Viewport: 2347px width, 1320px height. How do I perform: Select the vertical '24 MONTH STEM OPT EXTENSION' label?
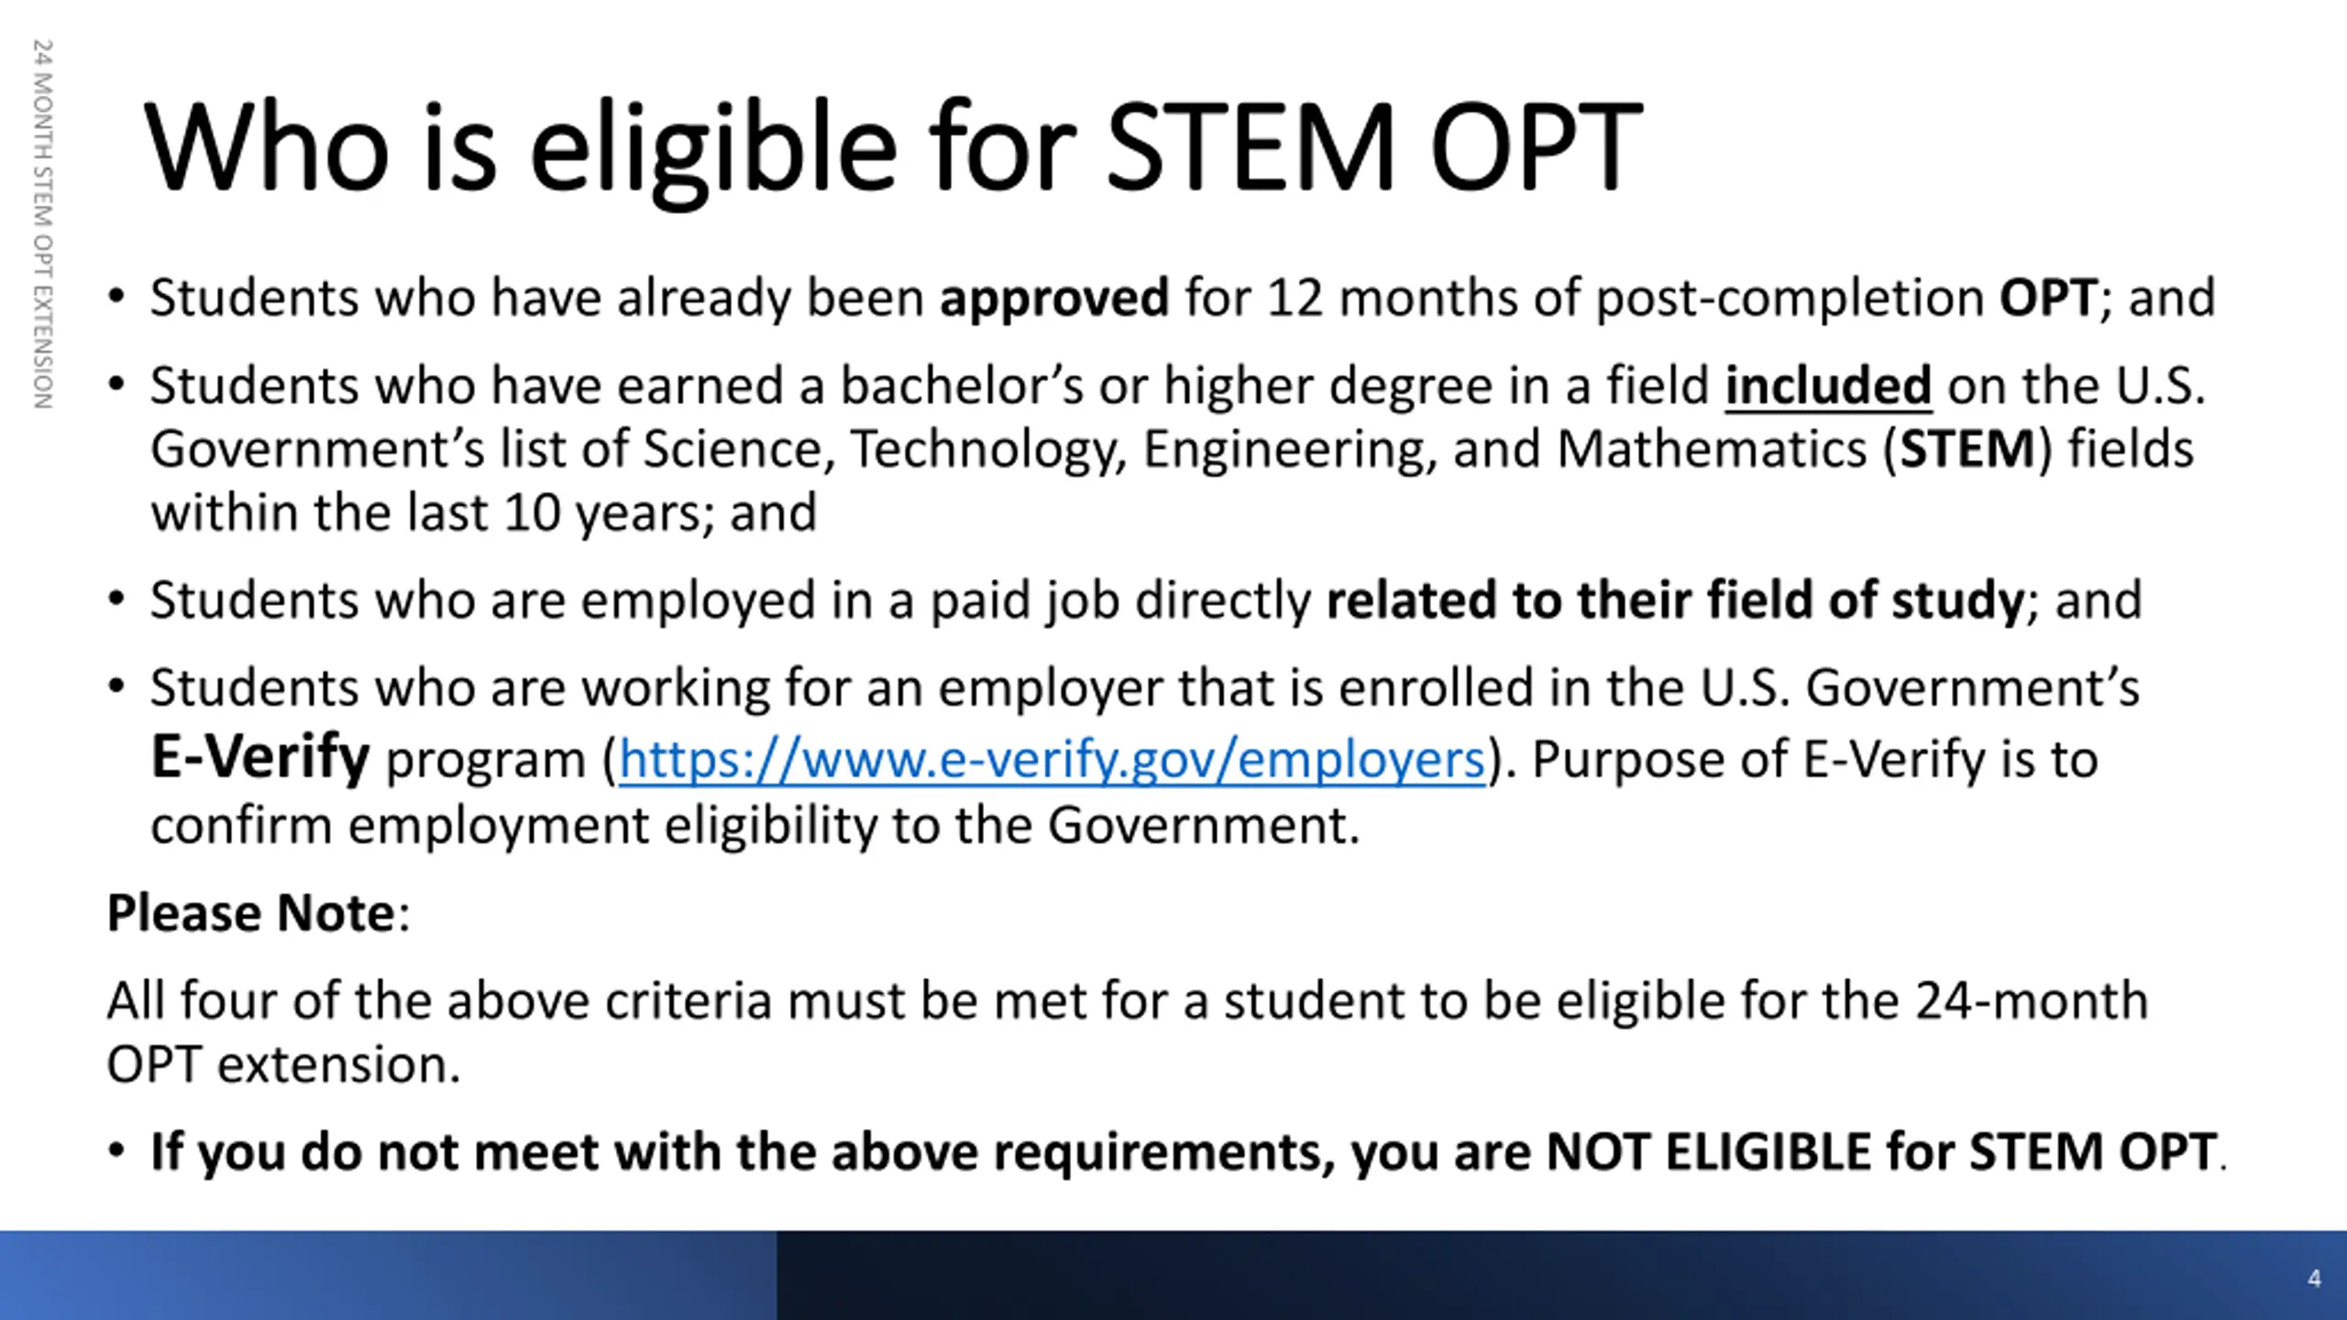click(42, 225)
